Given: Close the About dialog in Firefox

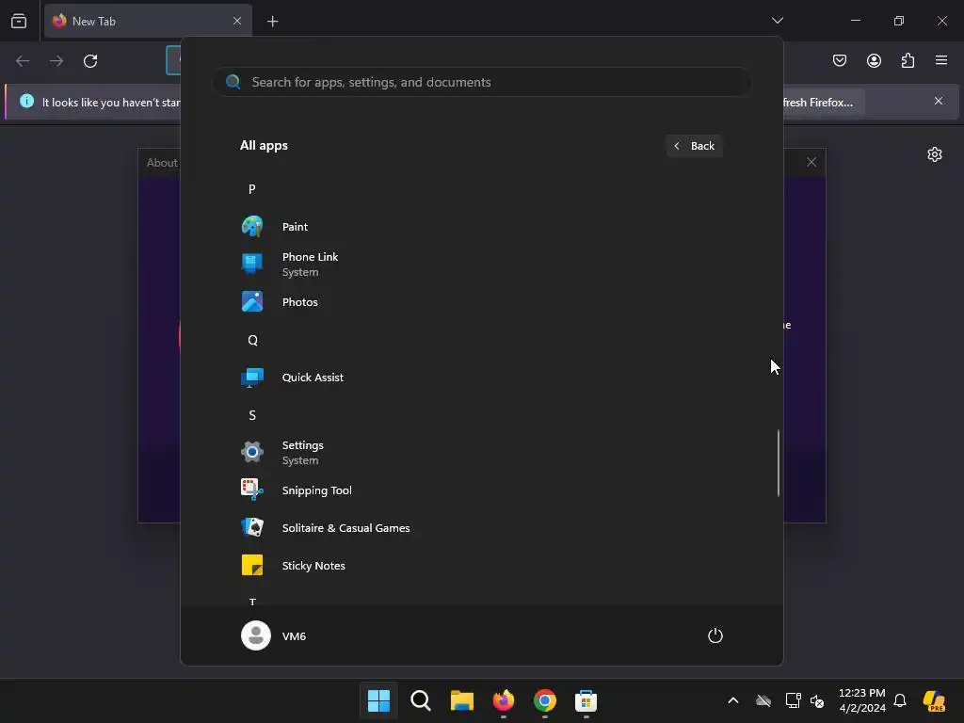Looking at the screenshot, I should coord(811,162).
